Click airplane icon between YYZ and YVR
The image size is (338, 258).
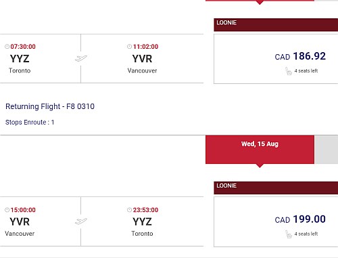click(x=81, y=58)
